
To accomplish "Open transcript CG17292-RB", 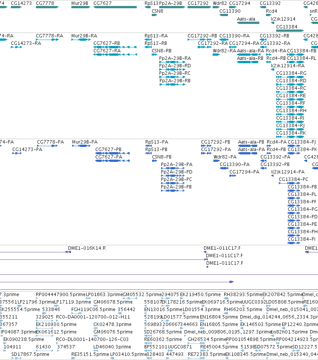I will [202, 36].
